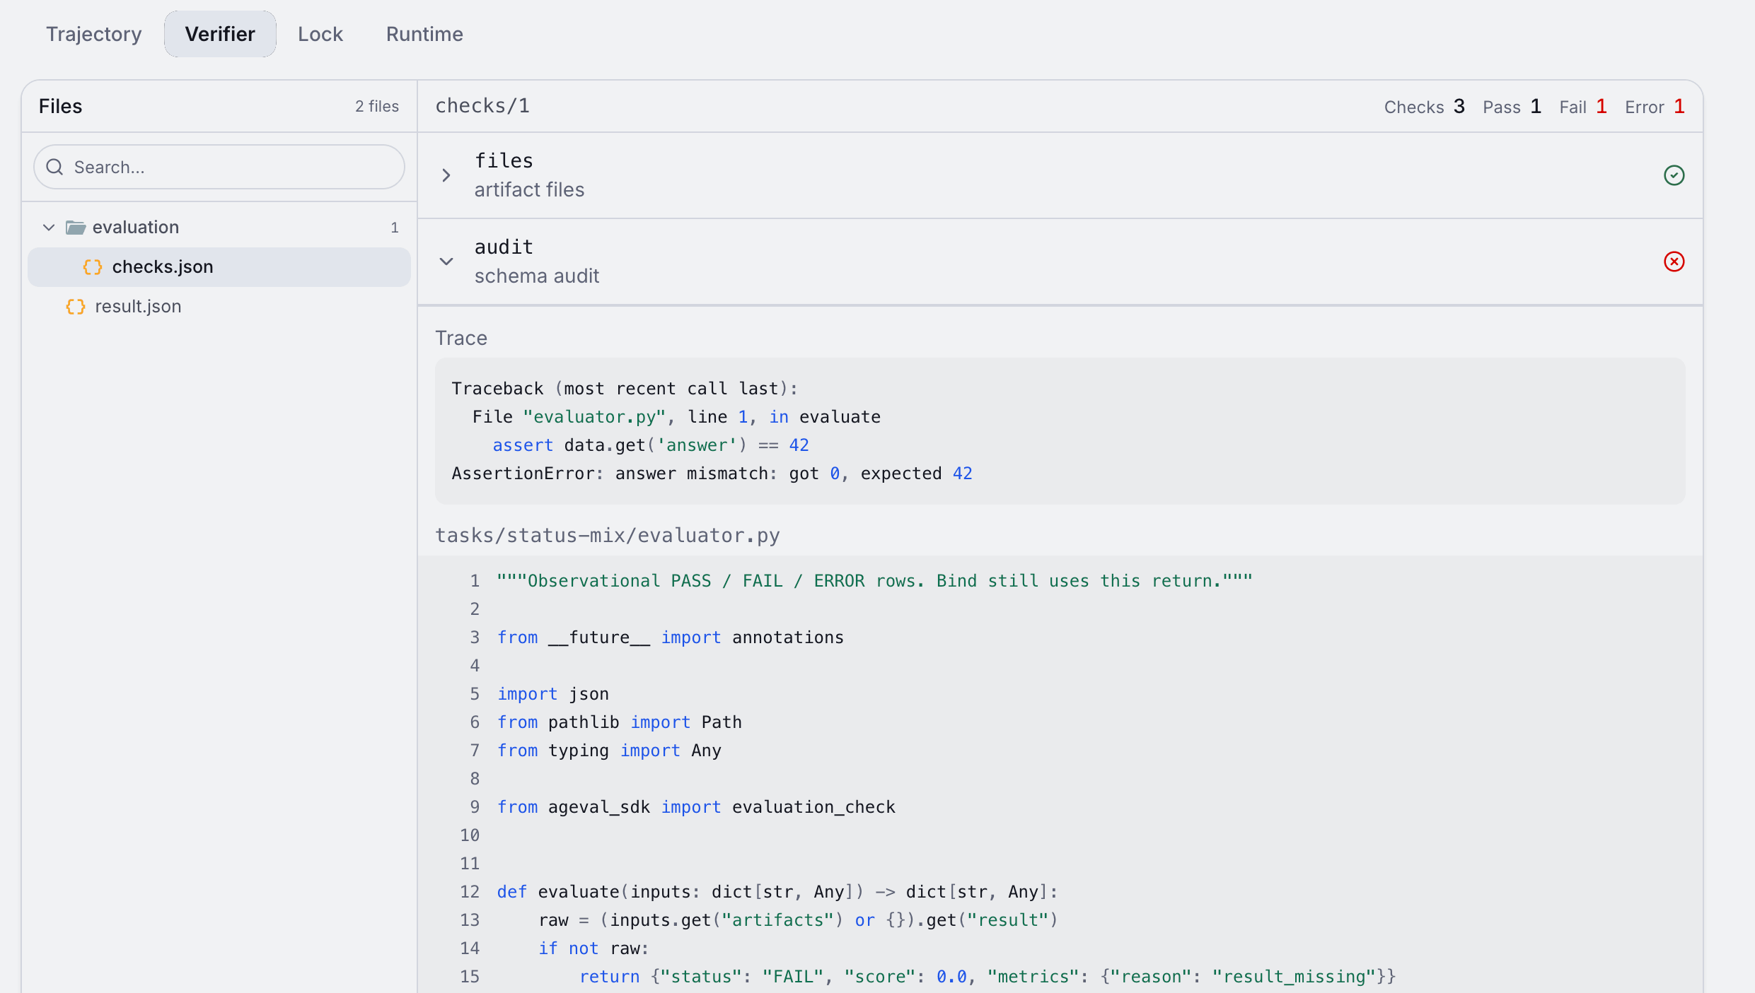Click the File "evaluator.py" trace line
This screenshot has width=1755, height=993.
click(x=676, y=417)
